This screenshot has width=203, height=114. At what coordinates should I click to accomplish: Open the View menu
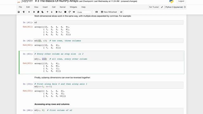pos(36,7)
